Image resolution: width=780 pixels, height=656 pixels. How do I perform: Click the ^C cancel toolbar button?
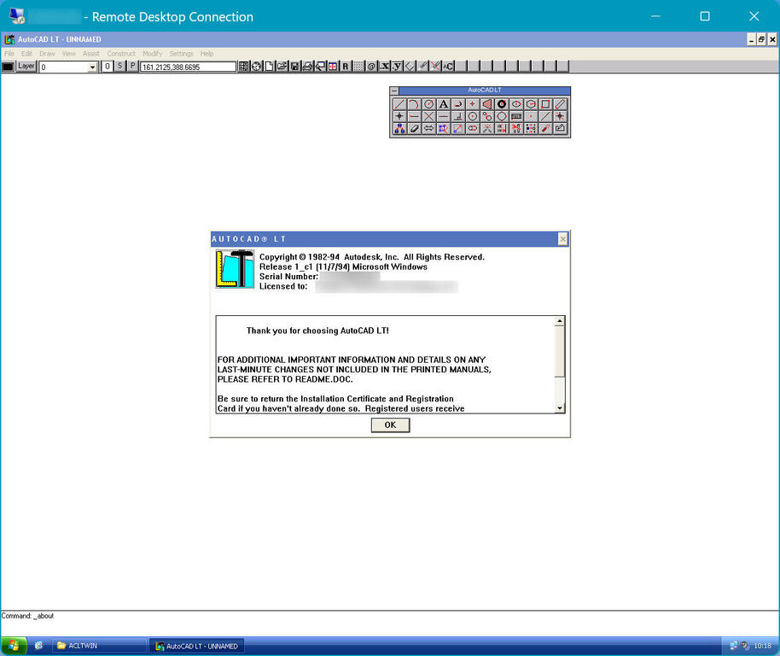tap(448, 66)
